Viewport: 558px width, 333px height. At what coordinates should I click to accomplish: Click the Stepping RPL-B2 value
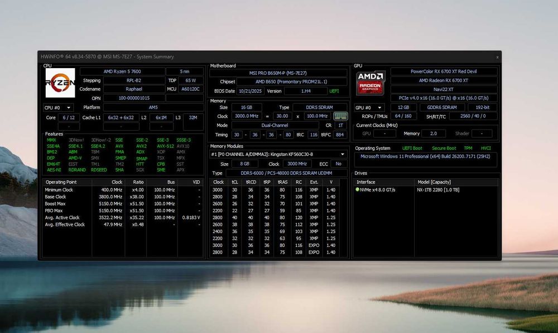[x=134, y=80]
